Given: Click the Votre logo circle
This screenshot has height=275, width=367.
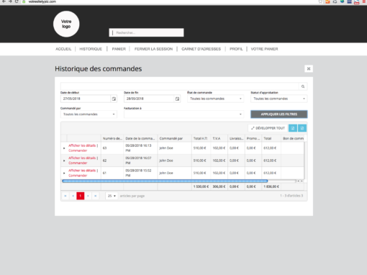Looking at the screenshot, I should point(66,24).
